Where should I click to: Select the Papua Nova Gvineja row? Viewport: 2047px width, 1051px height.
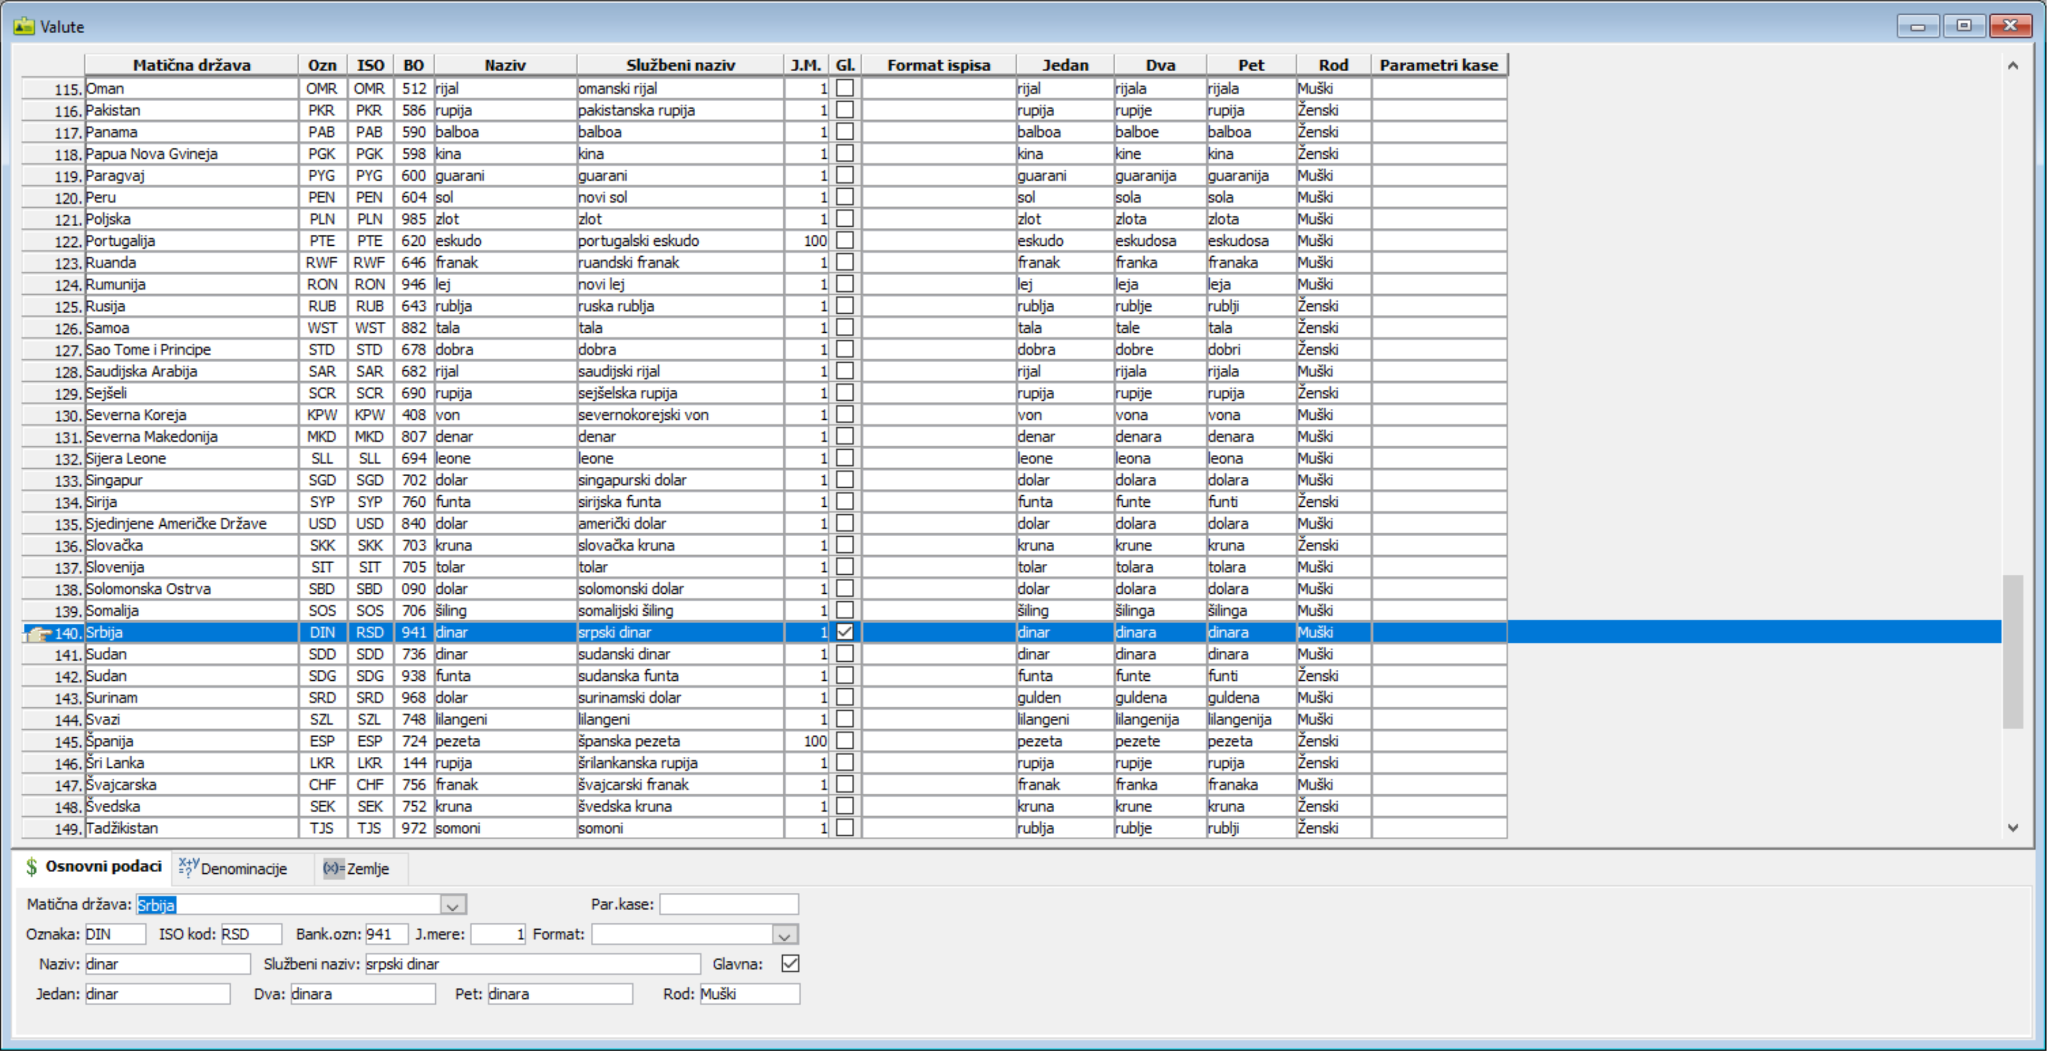point(764,153)
